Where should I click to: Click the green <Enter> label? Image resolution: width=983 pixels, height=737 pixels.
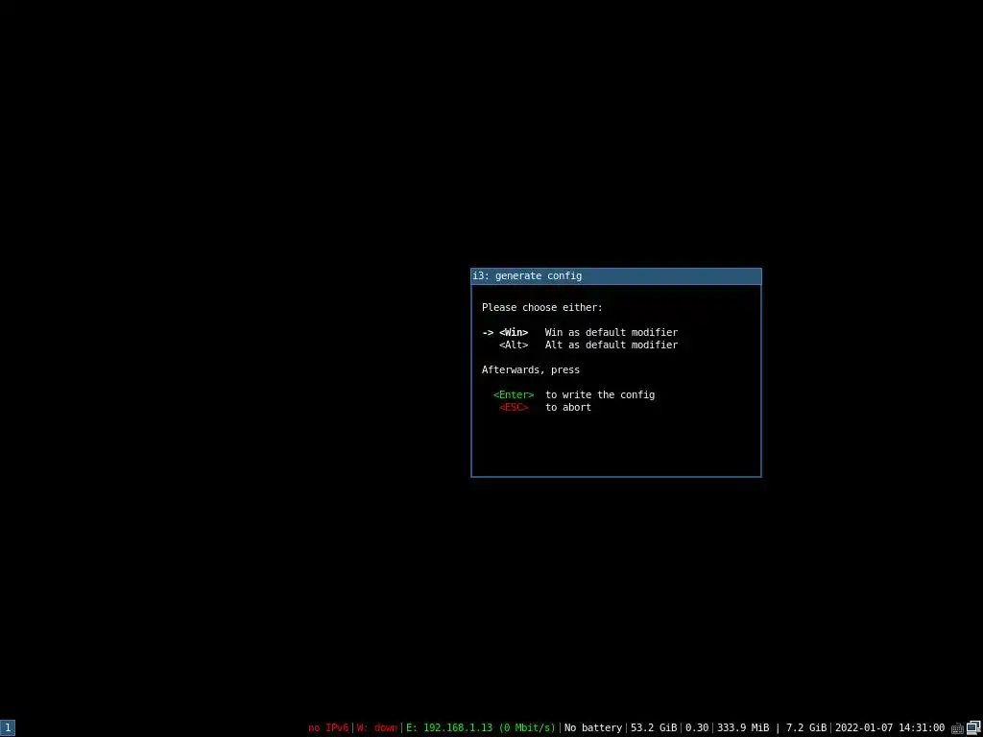(514, 394)
